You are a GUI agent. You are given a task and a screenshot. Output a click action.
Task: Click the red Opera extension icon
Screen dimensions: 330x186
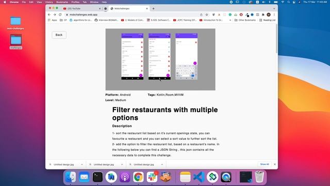pyautogui.click(x=241, y=14)
